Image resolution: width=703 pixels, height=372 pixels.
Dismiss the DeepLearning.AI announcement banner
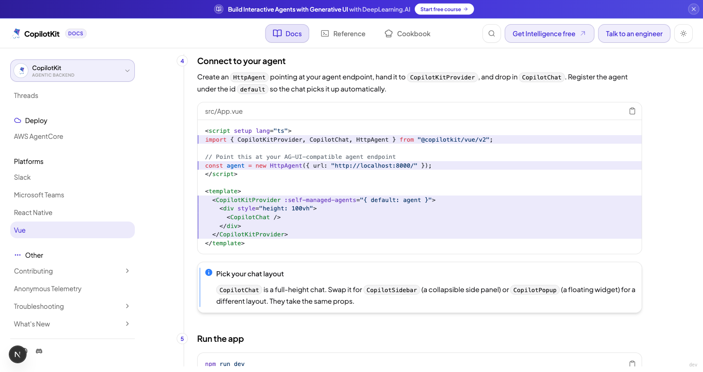693,9
